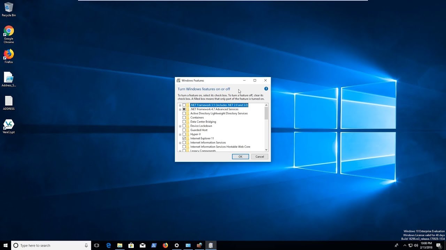Toggle the .NET Framework 4.7 Advanced Services checkbox
Screen dimensions: 446x250
pyautogui.click(x=184, y=109)
